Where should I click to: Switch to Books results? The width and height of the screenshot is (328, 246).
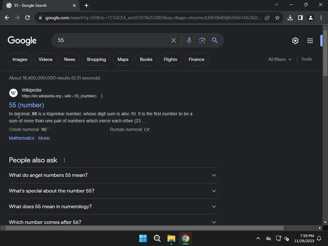coord(146,59)
